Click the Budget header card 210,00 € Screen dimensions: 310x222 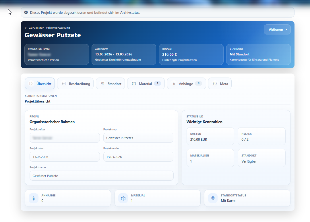[191, 54]
